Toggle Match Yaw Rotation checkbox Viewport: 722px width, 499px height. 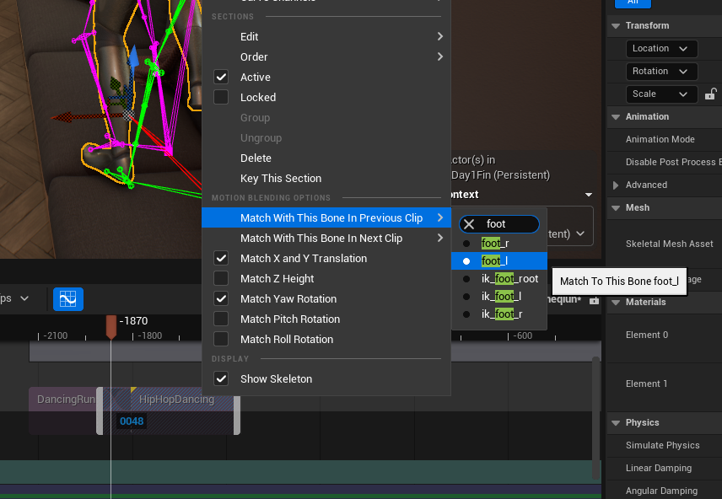pos(221,298)
